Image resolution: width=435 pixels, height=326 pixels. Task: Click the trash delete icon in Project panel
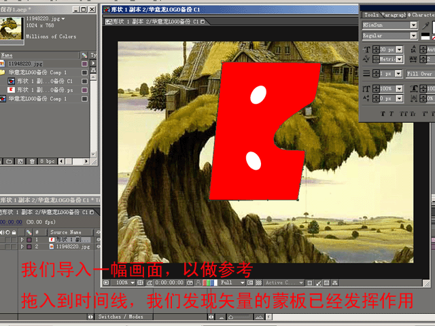pyautogui.click(x=32, y=162)
